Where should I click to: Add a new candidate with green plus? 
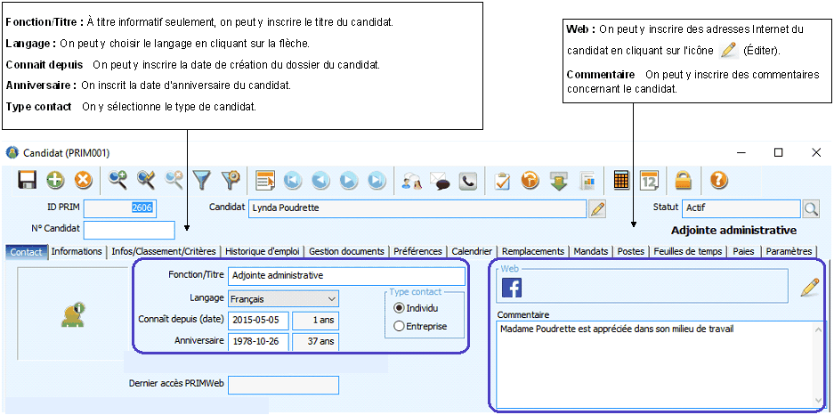point(55,181)
